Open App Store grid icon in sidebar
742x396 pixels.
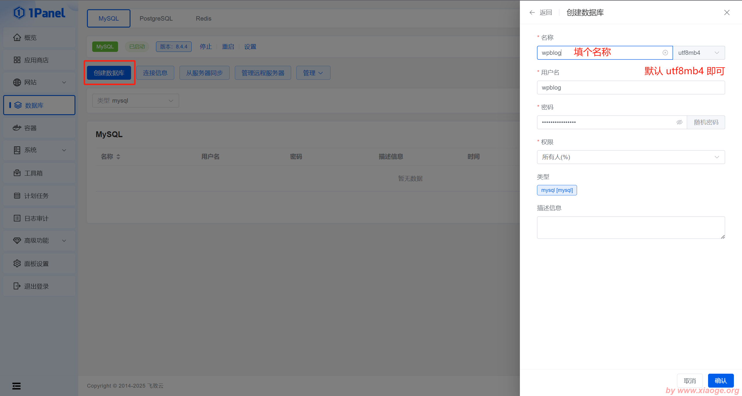pyautogui.click(x=17, y=60)
